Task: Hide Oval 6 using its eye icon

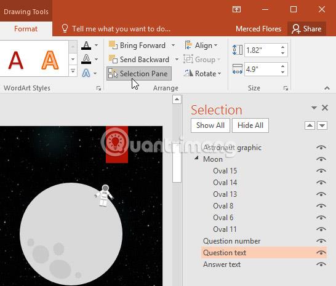Action: click(321, 218)
